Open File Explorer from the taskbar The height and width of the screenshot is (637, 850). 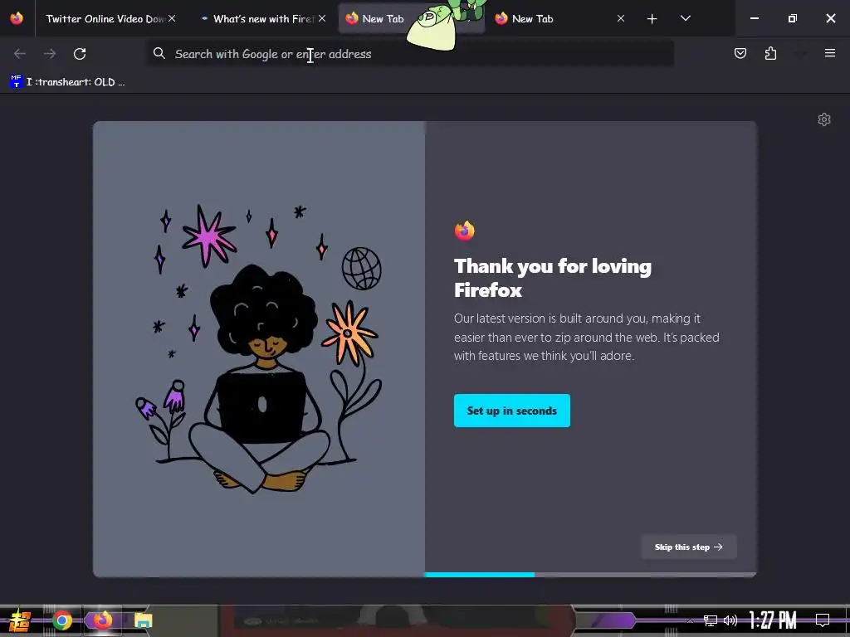(143, 620)
